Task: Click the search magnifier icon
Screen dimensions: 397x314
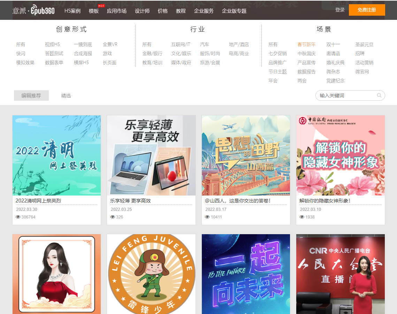Action: (379, 95)
